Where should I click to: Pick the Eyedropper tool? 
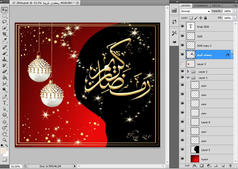click(4, 40)
